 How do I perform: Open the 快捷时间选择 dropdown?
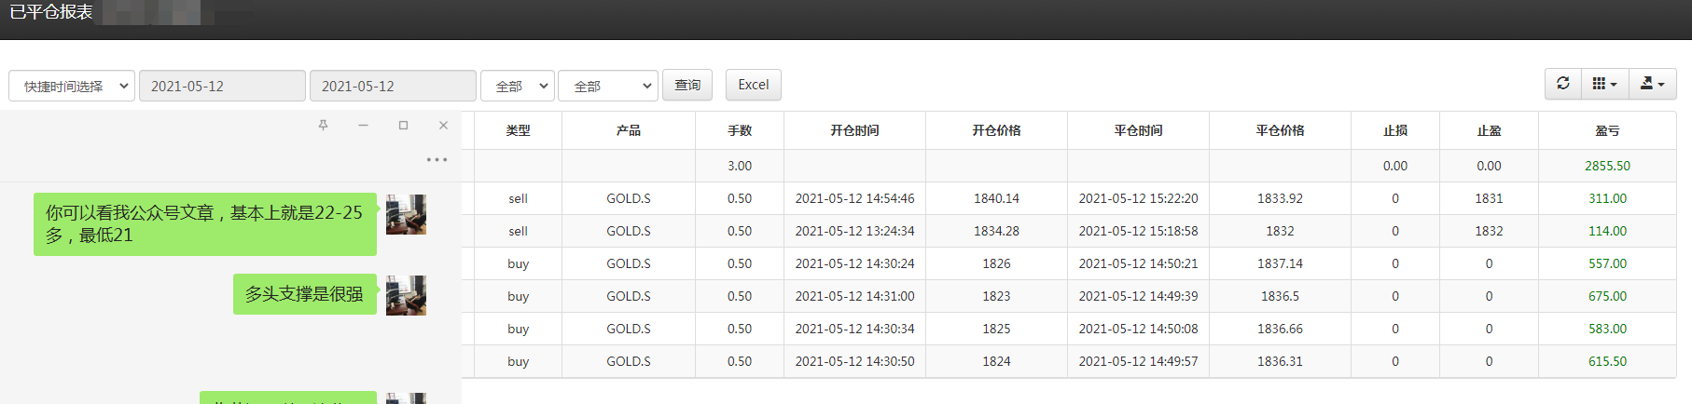coord(72,86)
